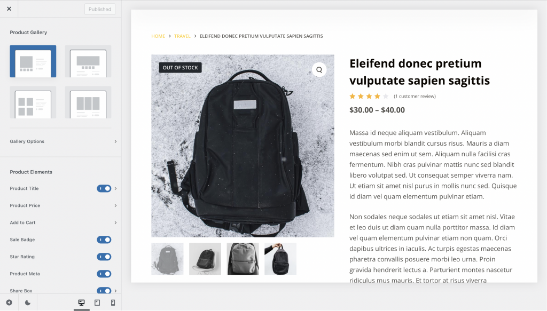Select the first product gallery layout
Image resolution: width=547 pixels, height=311 pixels.
pyautogui.click(x=33, y=61)
